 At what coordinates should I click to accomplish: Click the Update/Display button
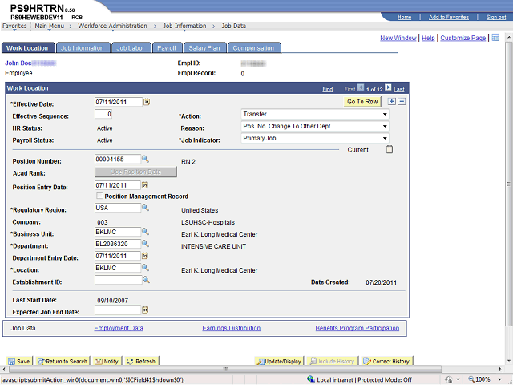click(x=280, y=361)
